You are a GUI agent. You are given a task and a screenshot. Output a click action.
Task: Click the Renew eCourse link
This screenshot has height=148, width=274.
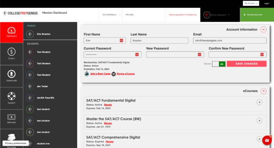126,74
